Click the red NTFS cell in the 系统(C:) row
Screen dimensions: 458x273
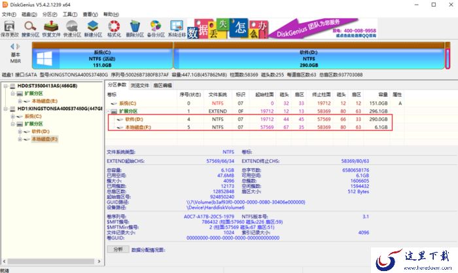click(x=218, y=103)
